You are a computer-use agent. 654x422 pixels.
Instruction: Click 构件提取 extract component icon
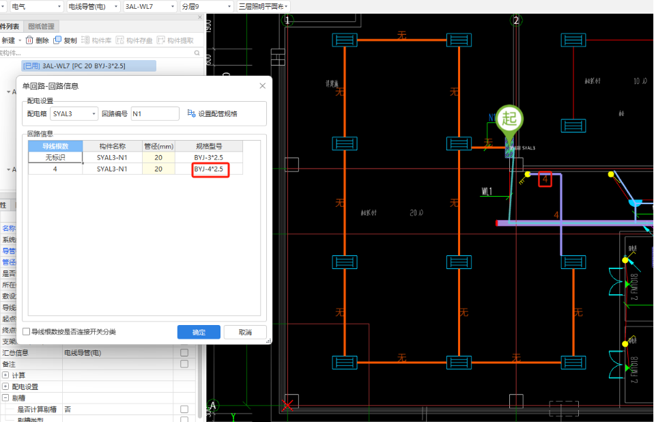(161, 40)
